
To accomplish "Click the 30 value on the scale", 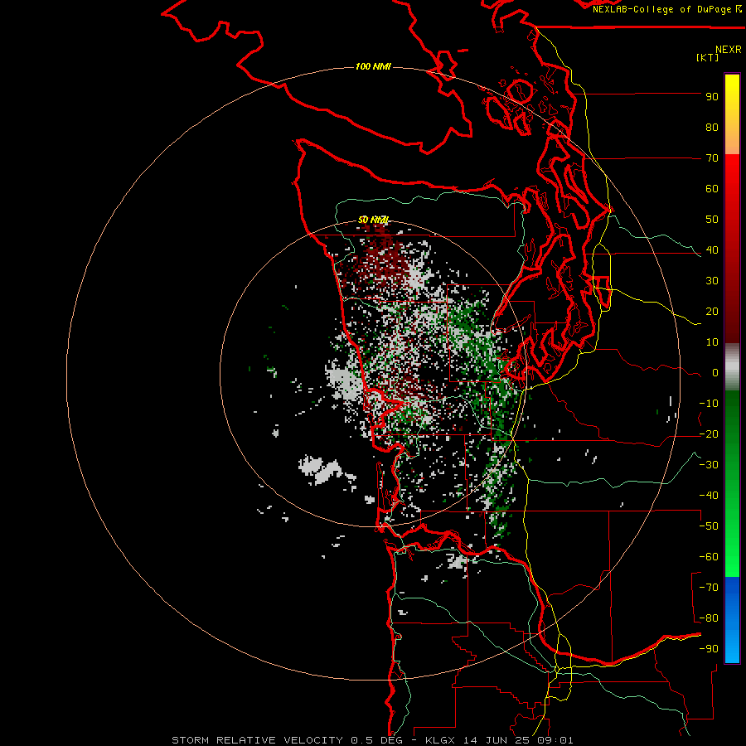I will (712, 281).
